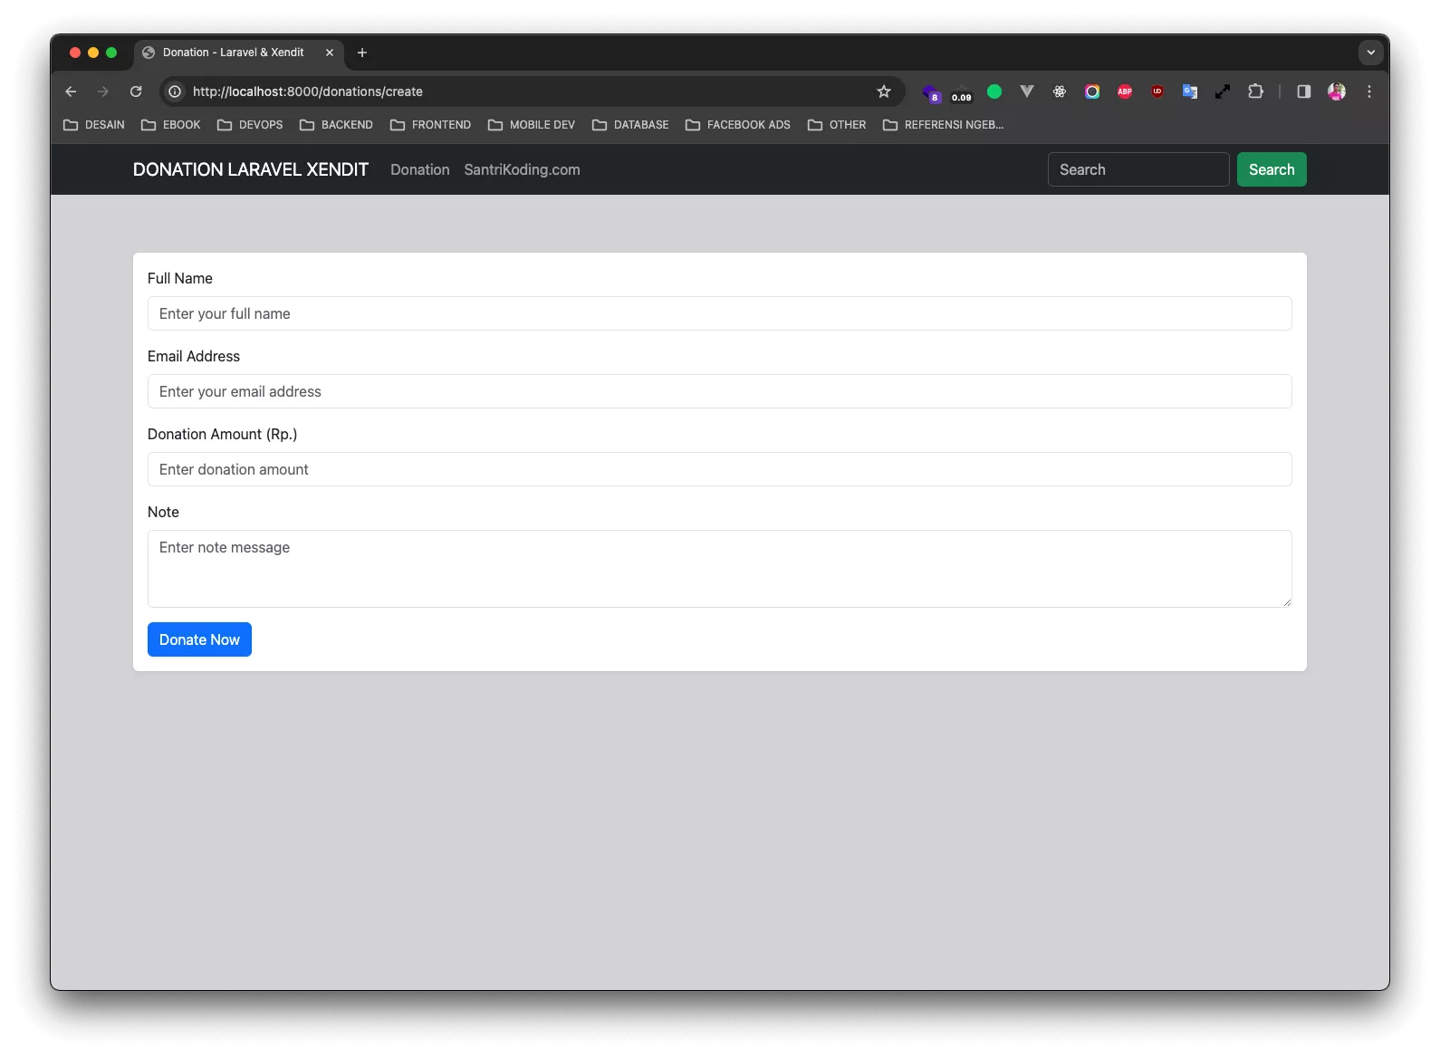The width and height of the screenshot is (1440, 1057).
Task: Reload the page with refresh icon
Action: pyautogui.click(x=136, y=91)
